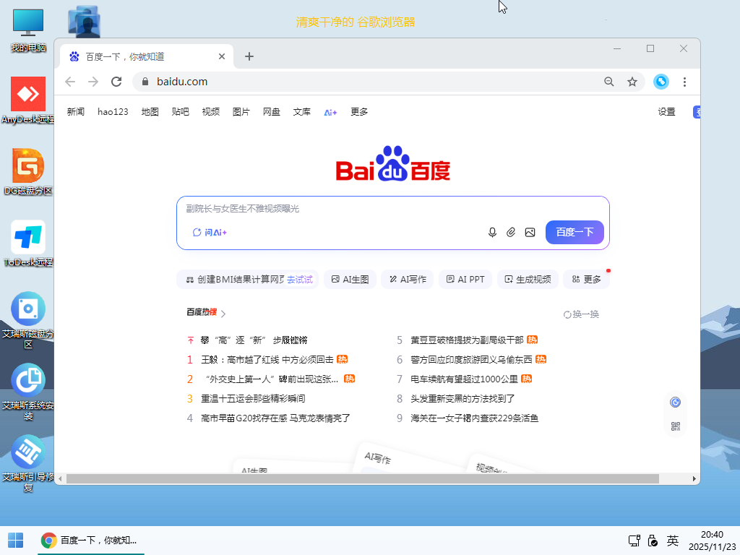The image size is (740, 555).
Task: Open the 新闻 navigation link
Action: tap(76, 112)
